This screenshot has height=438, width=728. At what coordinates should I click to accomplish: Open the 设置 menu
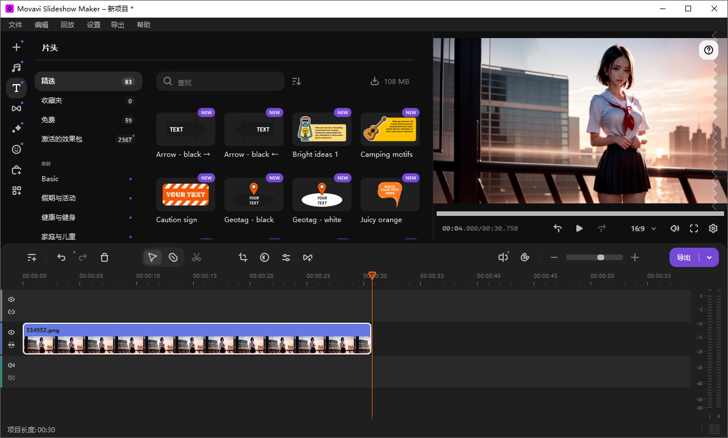pyautogui.click(x=94, y=25)
